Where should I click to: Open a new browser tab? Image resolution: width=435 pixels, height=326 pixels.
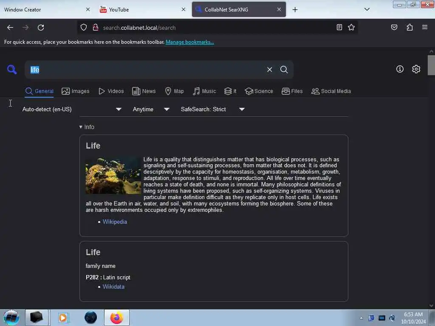295,10
